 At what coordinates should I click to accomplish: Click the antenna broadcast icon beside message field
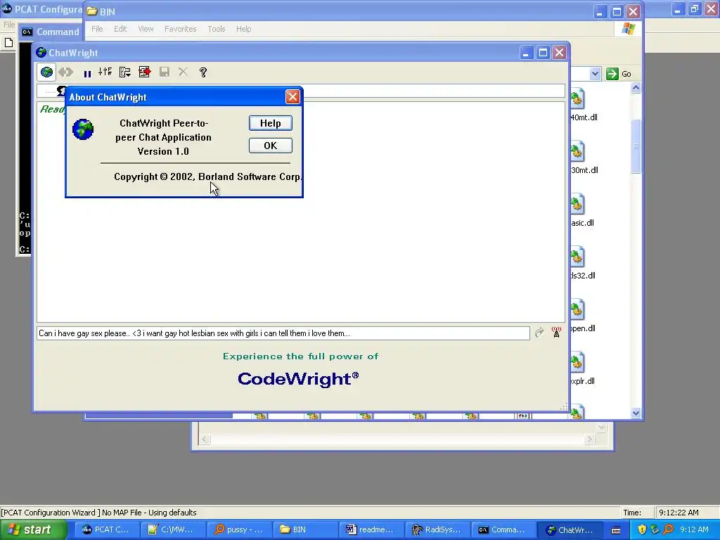tap(556, 332)
